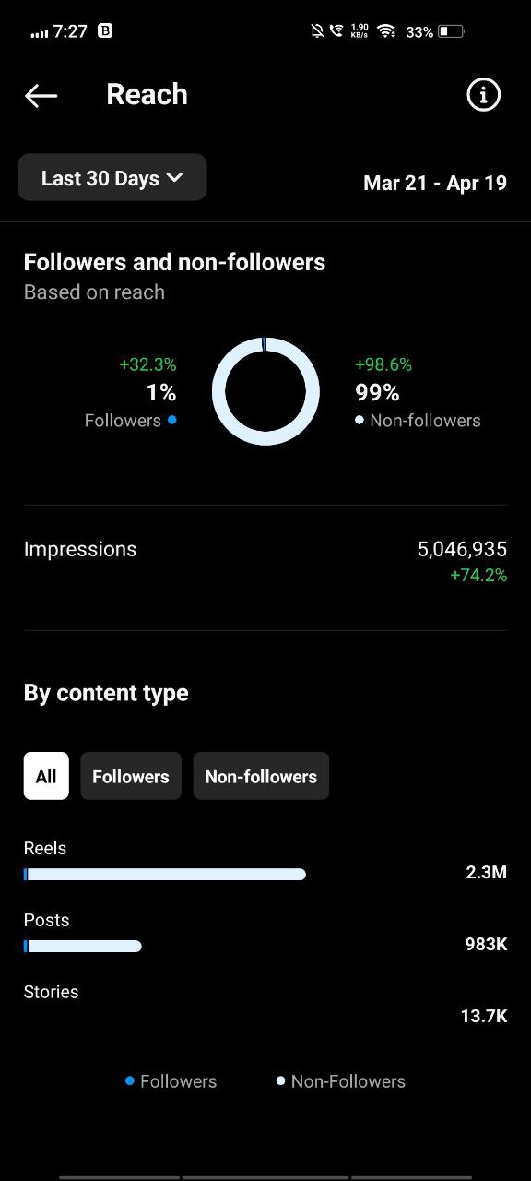The height and width of the screenshot is (1181, 531).
Task: Tap the battery indicator icon
Action: click(x=451, y=31)
